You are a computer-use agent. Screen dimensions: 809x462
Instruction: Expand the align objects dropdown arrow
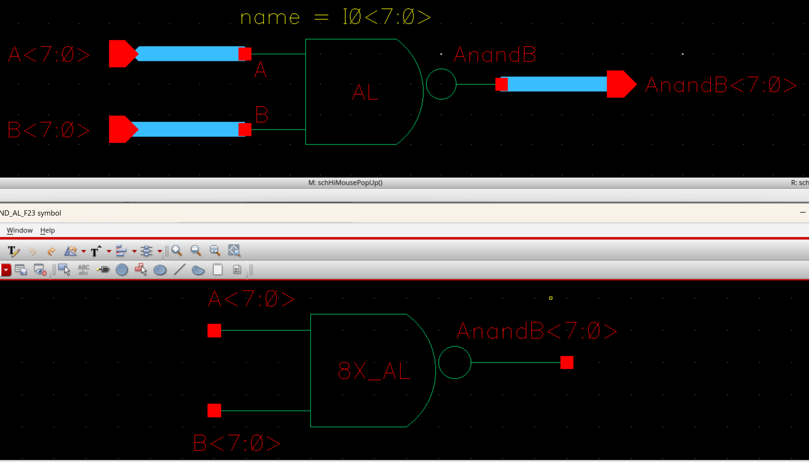(x=135, y=251)
